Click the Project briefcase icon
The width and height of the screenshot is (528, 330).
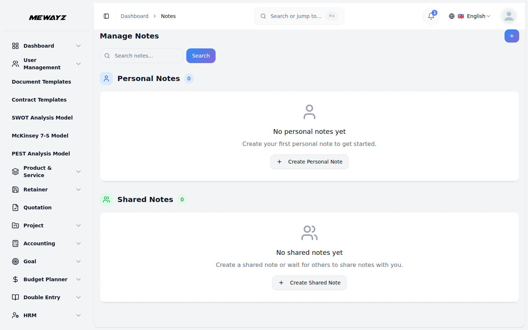15,225
